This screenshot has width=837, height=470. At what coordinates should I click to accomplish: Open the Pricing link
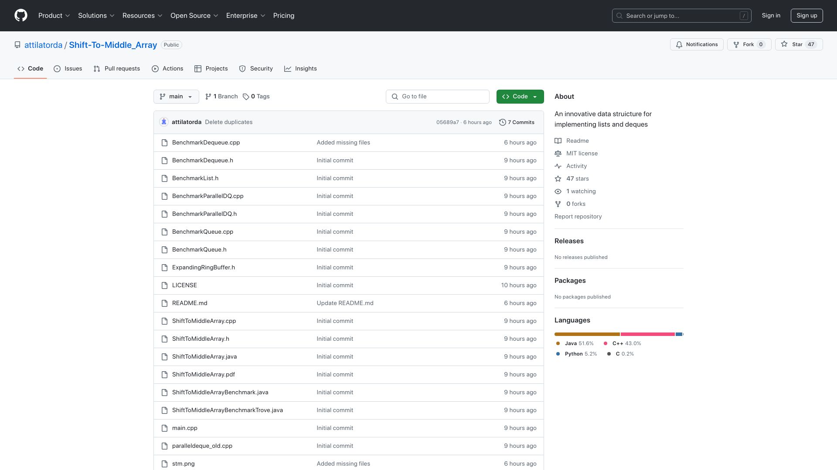tap(284, 16)
